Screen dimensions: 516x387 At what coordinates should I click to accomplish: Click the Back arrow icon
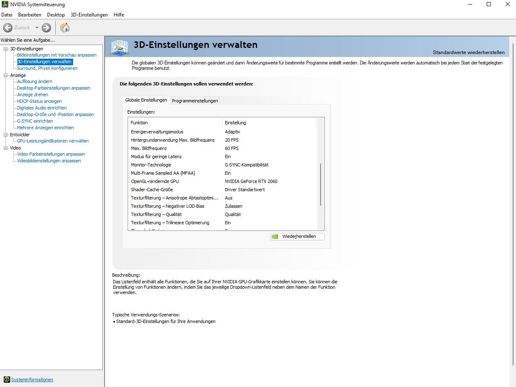tap(7, 28)
